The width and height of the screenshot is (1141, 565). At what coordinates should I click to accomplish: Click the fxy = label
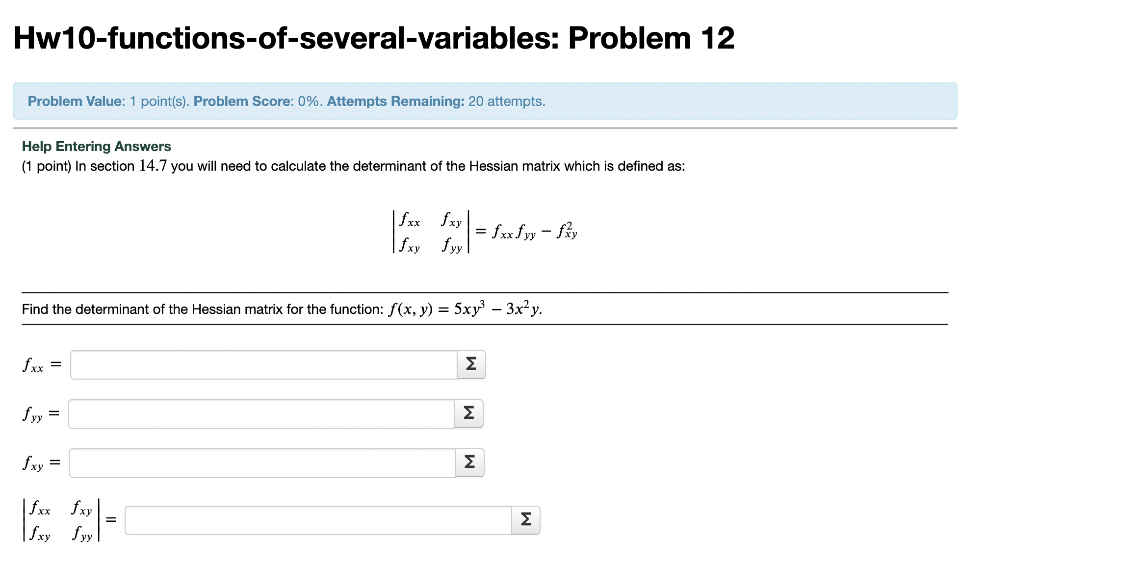(41, 462)
